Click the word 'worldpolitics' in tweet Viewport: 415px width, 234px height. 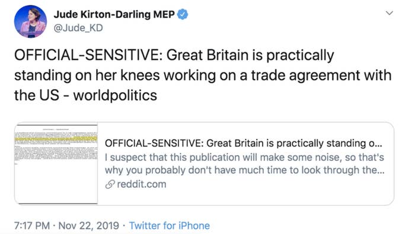pyautogui.click(x=115, y=96)
